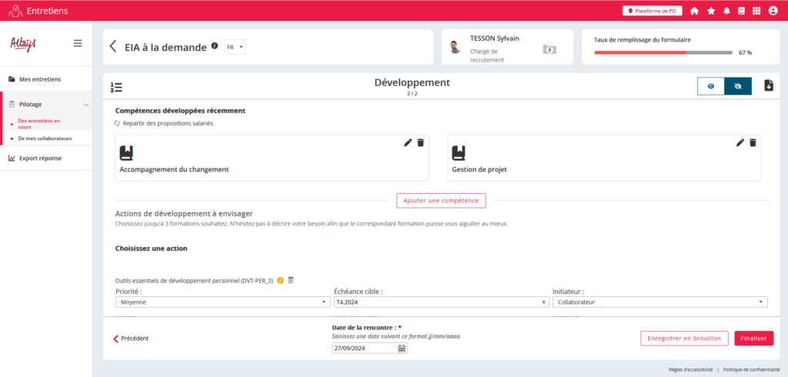Open the apps grid menu

[756, 11]
